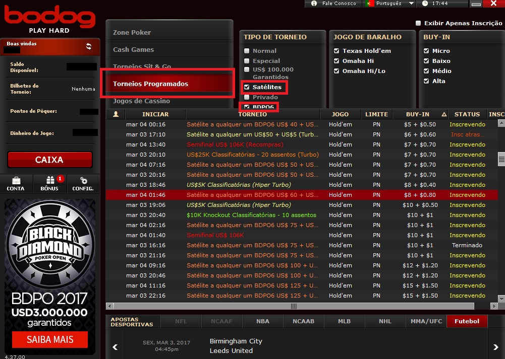Select Torneios Programados menu

point(170,84)
